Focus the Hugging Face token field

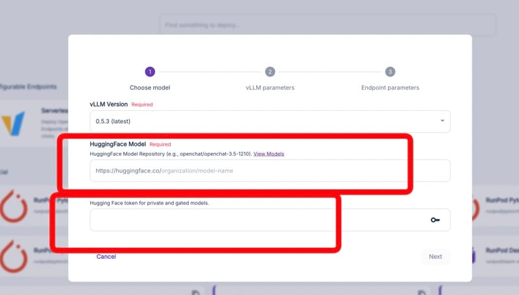[x=270, y=220]
